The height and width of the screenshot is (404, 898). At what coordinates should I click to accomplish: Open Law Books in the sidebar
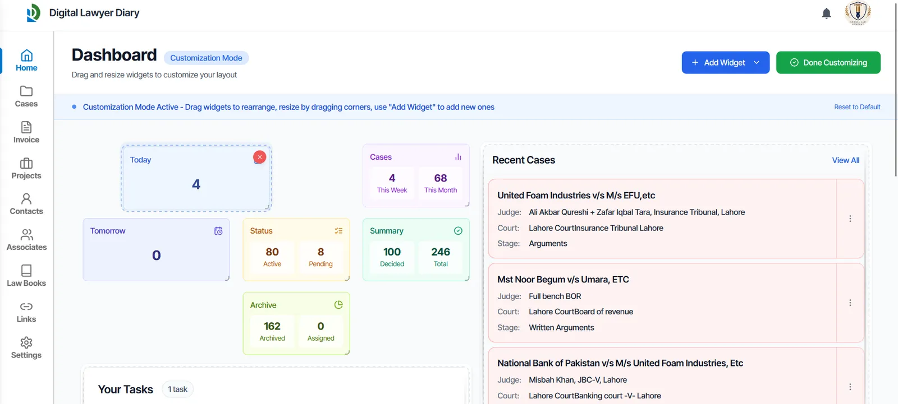26,276
